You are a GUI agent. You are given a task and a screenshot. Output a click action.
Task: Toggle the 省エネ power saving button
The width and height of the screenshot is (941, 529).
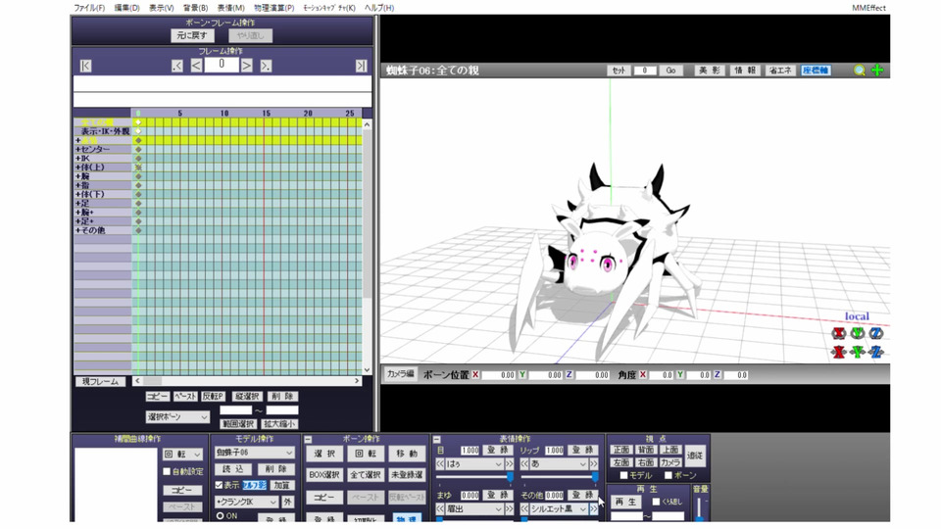pyautogui.click(x=780, y=71)
